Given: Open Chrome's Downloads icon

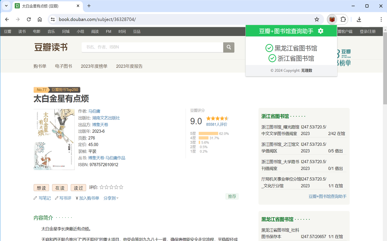Looking at the screenshot, I should point(359,19).
